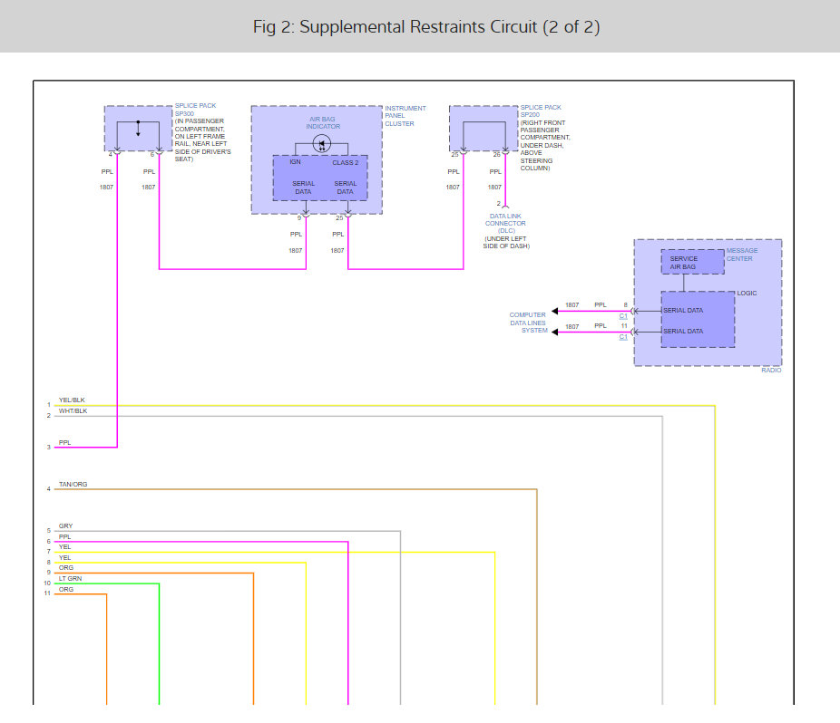Screen dimensions: 840x723
Task: Click the 'RADIO' label
Action: tap(771, 371)
